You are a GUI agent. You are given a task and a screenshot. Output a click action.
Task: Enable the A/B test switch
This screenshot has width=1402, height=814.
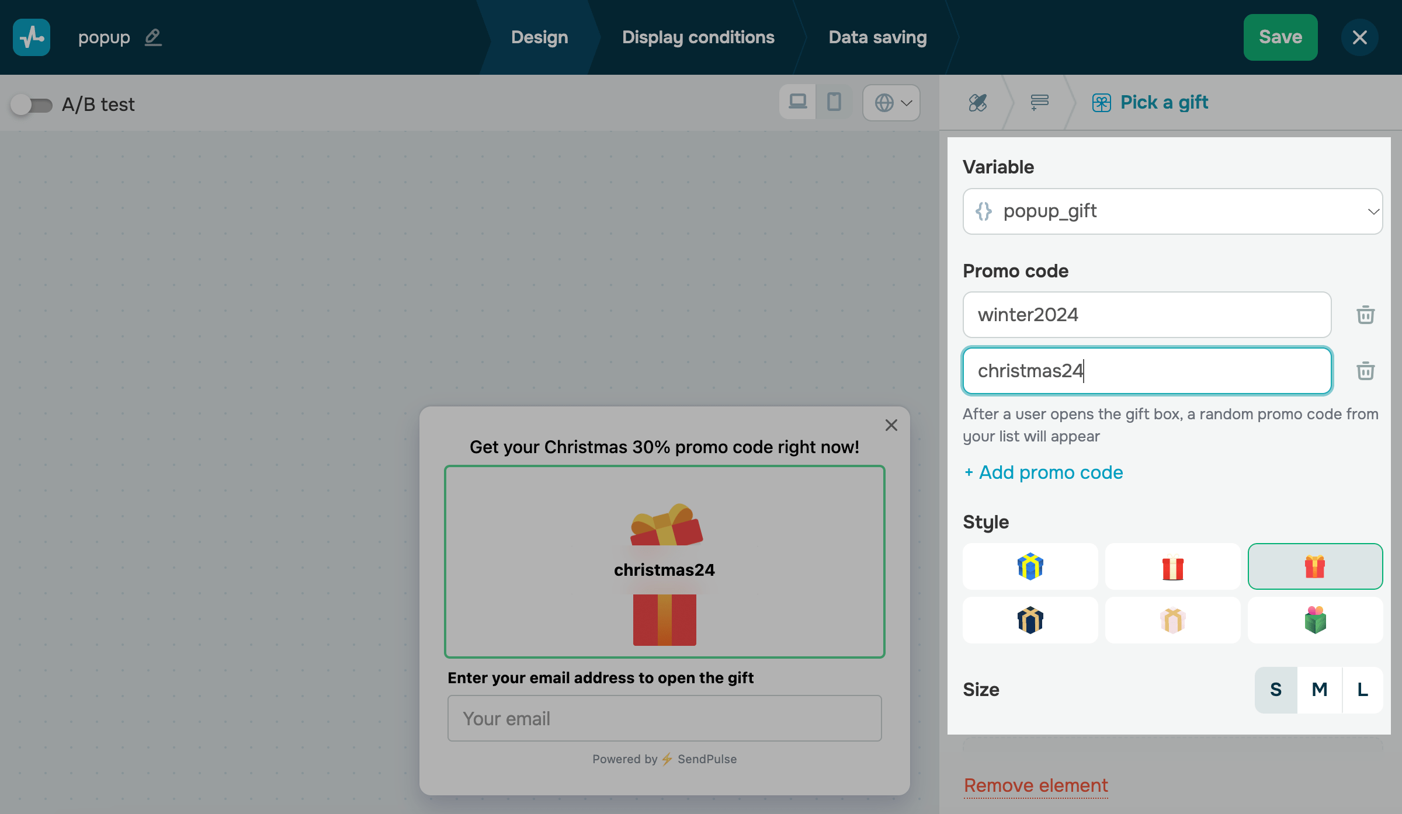[x=32, y=105]
